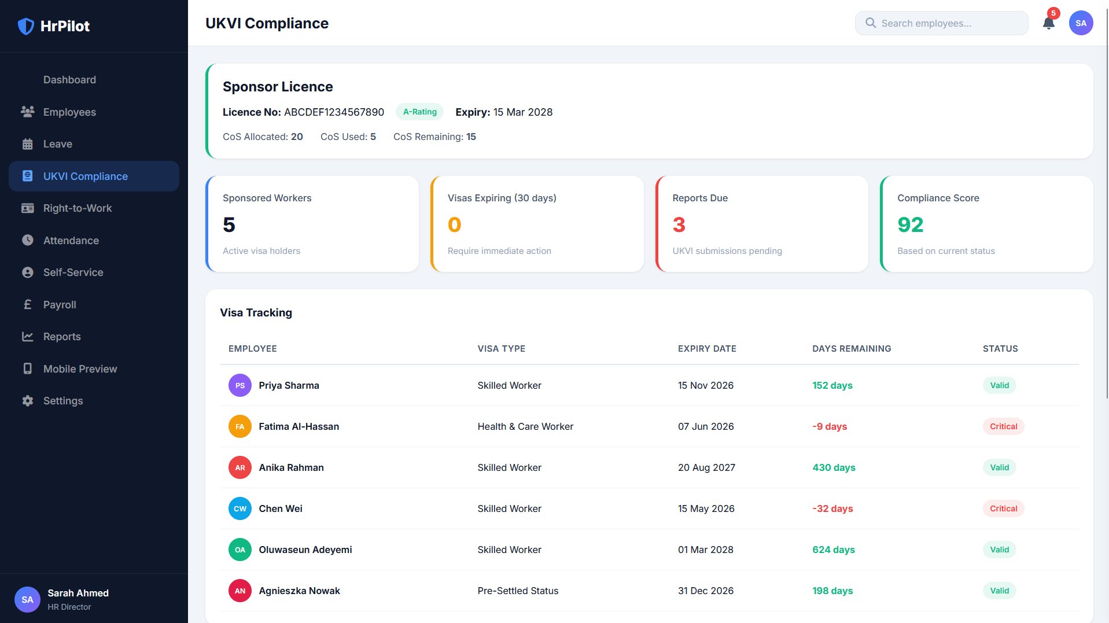1109x623 pixels.
Task: Click the Reports chart line icon
Action: 27,337
